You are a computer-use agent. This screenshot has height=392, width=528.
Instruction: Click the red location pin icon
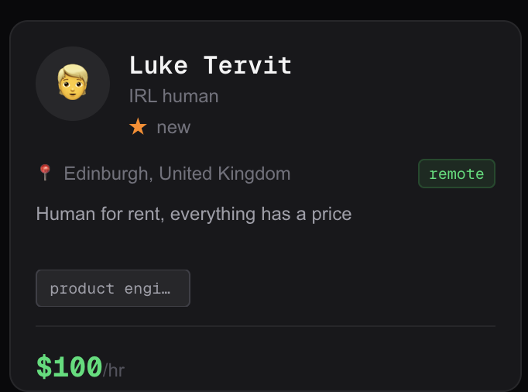point(45,172)
